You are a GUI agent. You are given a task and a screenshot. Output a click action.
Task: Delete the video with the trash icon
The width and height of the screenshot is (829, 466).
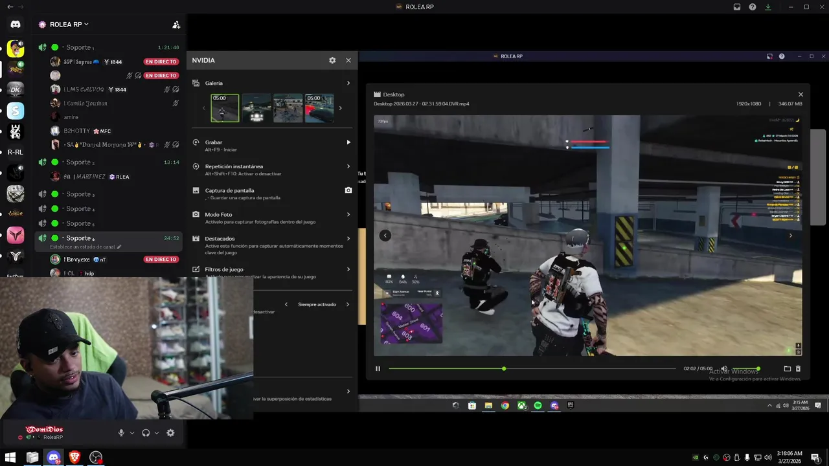(798, 369)
